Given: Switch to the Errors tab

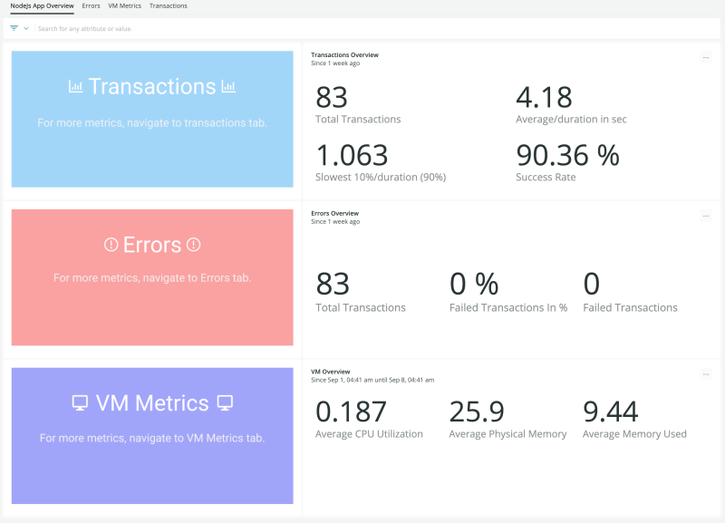Looking at the screenshot, I should pyautogui.click(x=91, y=6).
